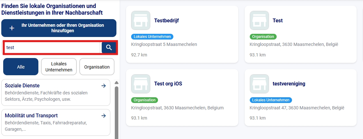Click the plus icon to add organisation

coord(12,28)
